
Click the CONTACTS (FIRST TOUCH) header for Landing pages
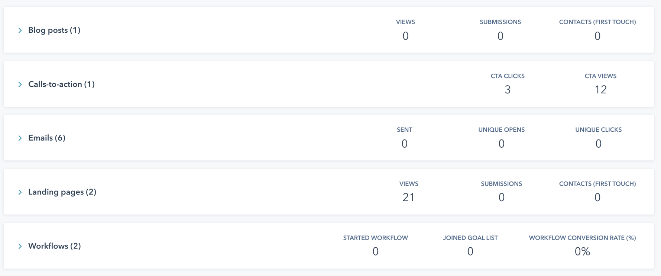tap(597, 184)
